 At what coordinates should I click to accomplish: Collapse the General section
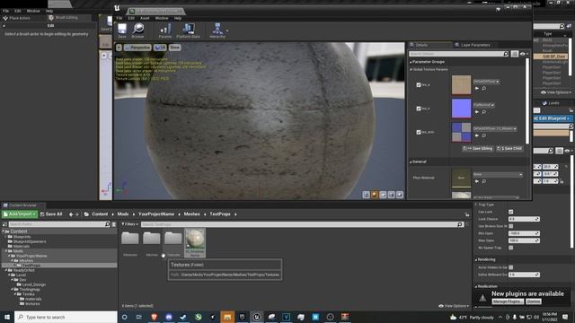tap(411, 161)
